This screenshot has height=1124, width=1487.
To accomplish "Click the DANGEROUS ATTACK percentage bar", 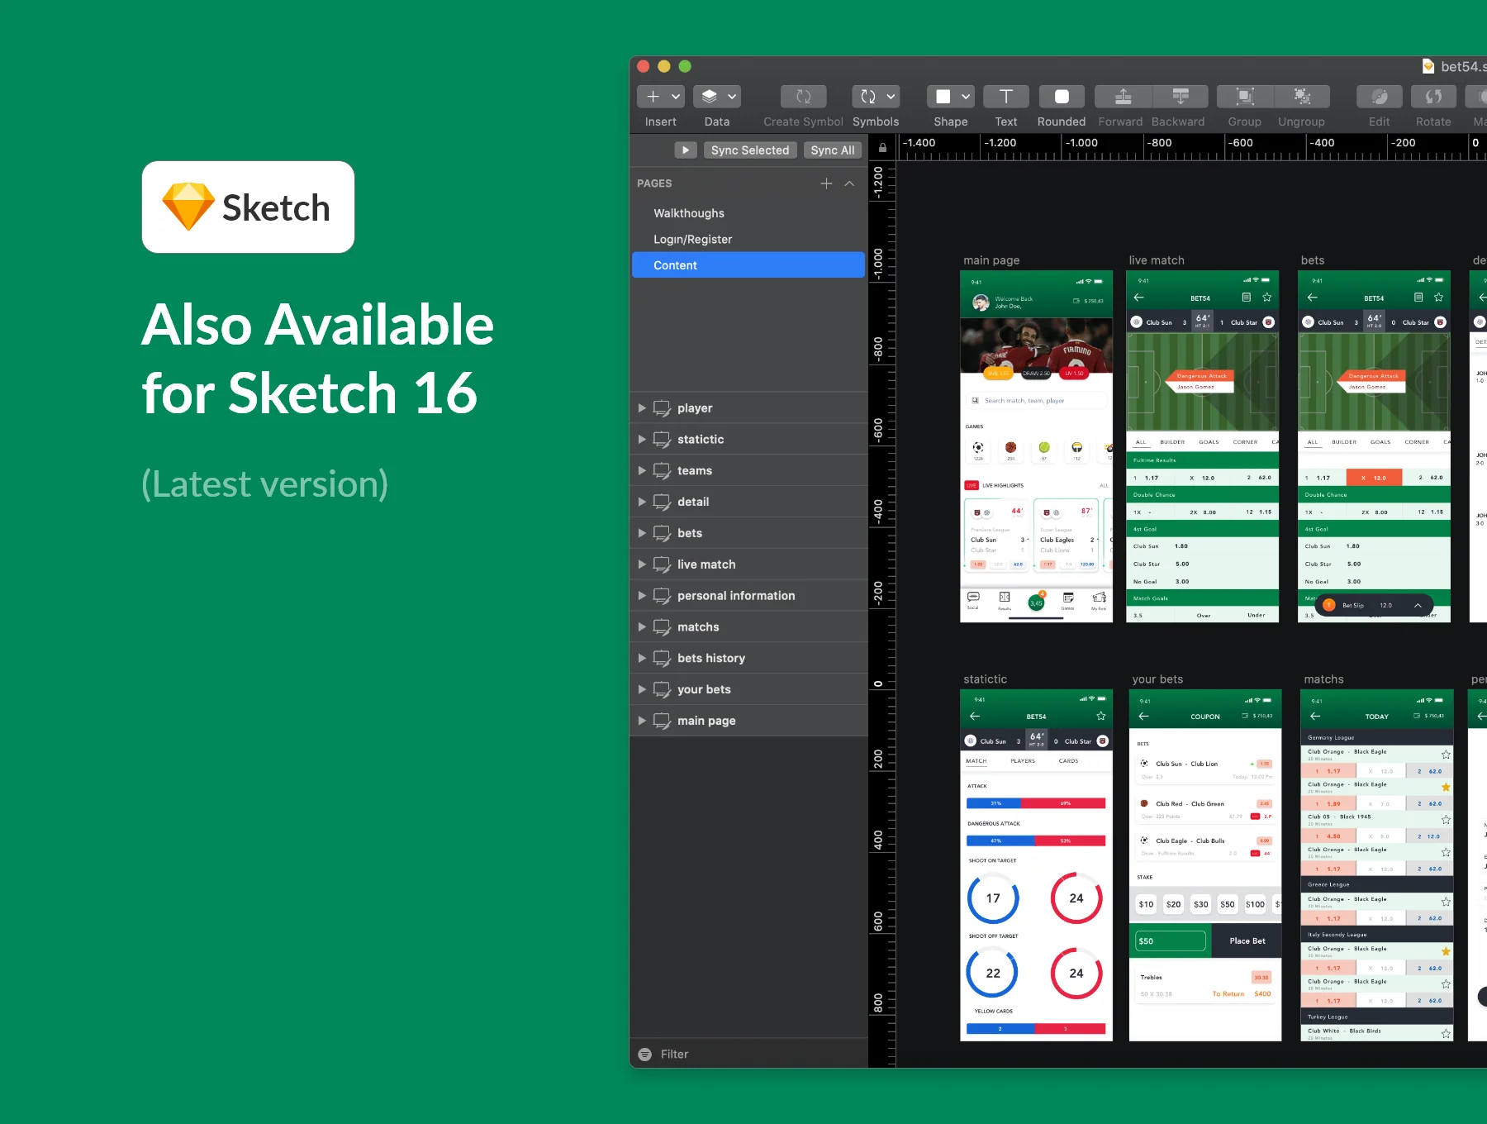I will 1036,841.
